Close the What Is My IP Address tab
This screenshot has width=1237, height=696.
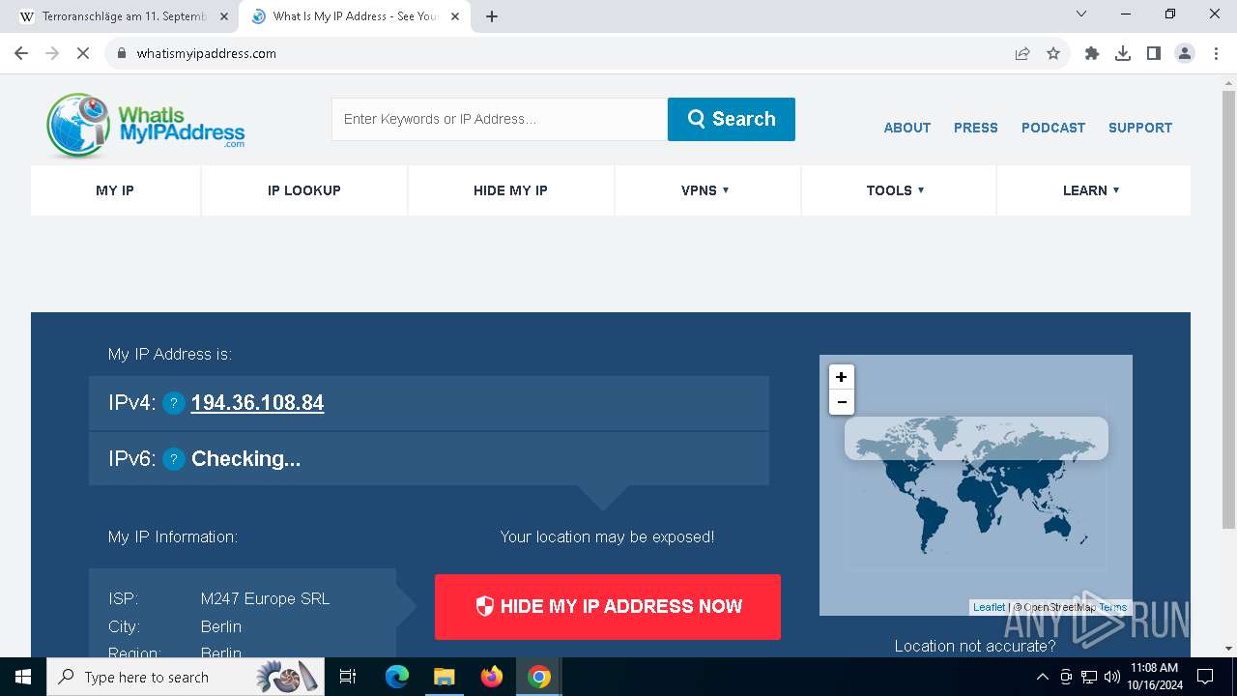point(455,16)
